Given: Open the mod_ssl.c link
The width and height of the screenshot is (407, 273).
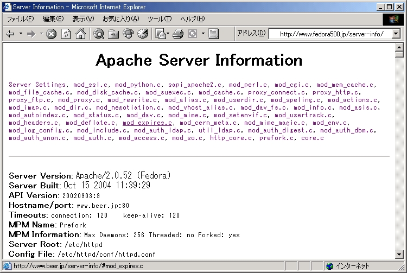Looking at the screenshot, I should (x=90, y=85).
